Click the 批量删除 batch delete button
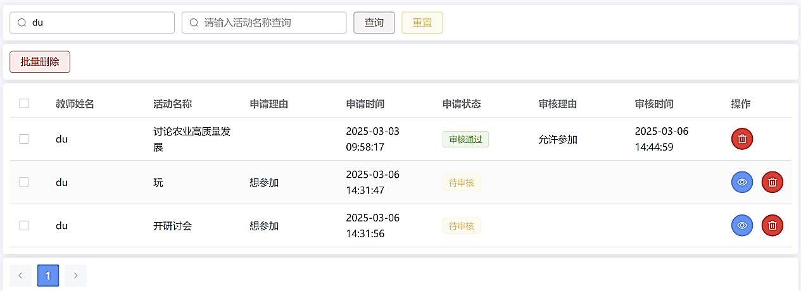Image resolution: width=801 pixels, height=291 pixels. pos(40,62)
